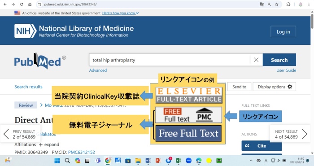Screen dimensions: 314x166
Task: Open Display options with gear icon
Action: [275, 87]
